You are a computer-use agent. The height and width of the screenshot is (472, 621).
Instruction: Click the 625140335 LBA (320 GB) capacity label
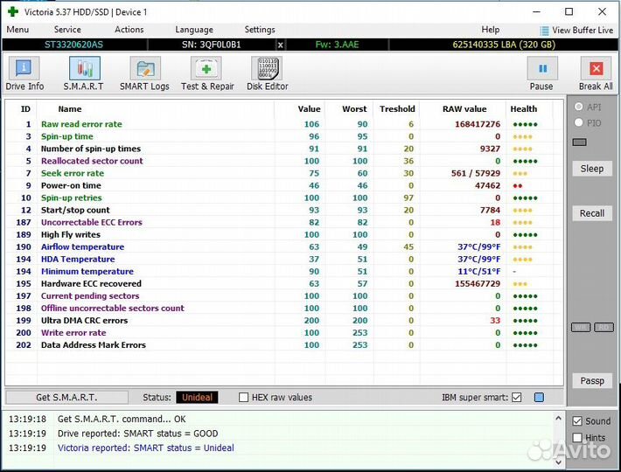pyautogui.click(x=504, y=45)
